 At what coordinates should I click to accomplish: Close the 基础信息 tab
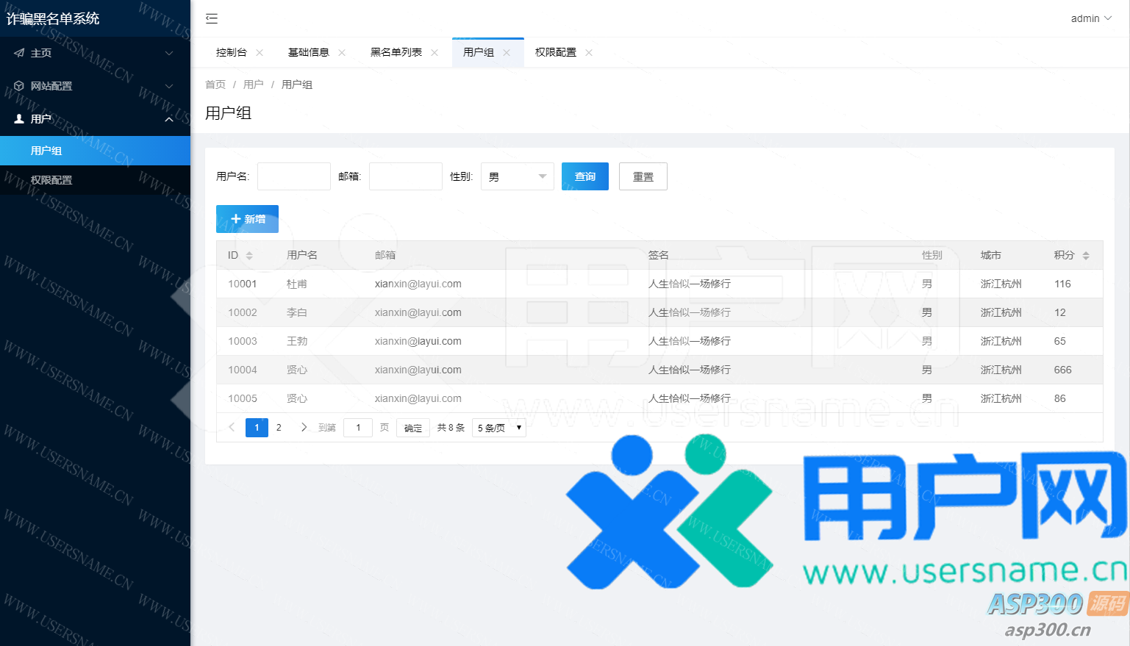(342, 52)
